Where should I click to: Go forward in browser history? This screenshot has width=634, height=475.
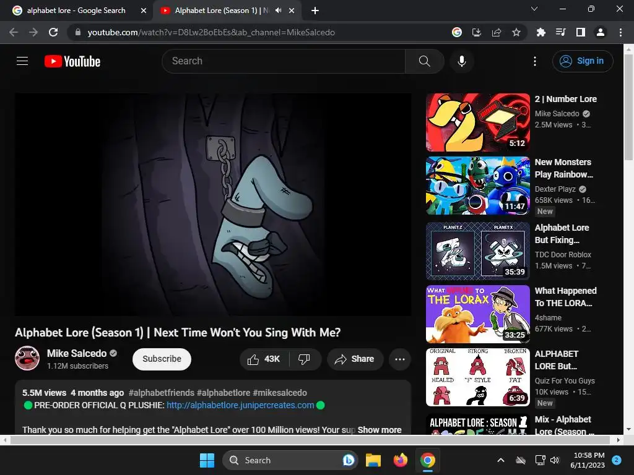point(33,32)
